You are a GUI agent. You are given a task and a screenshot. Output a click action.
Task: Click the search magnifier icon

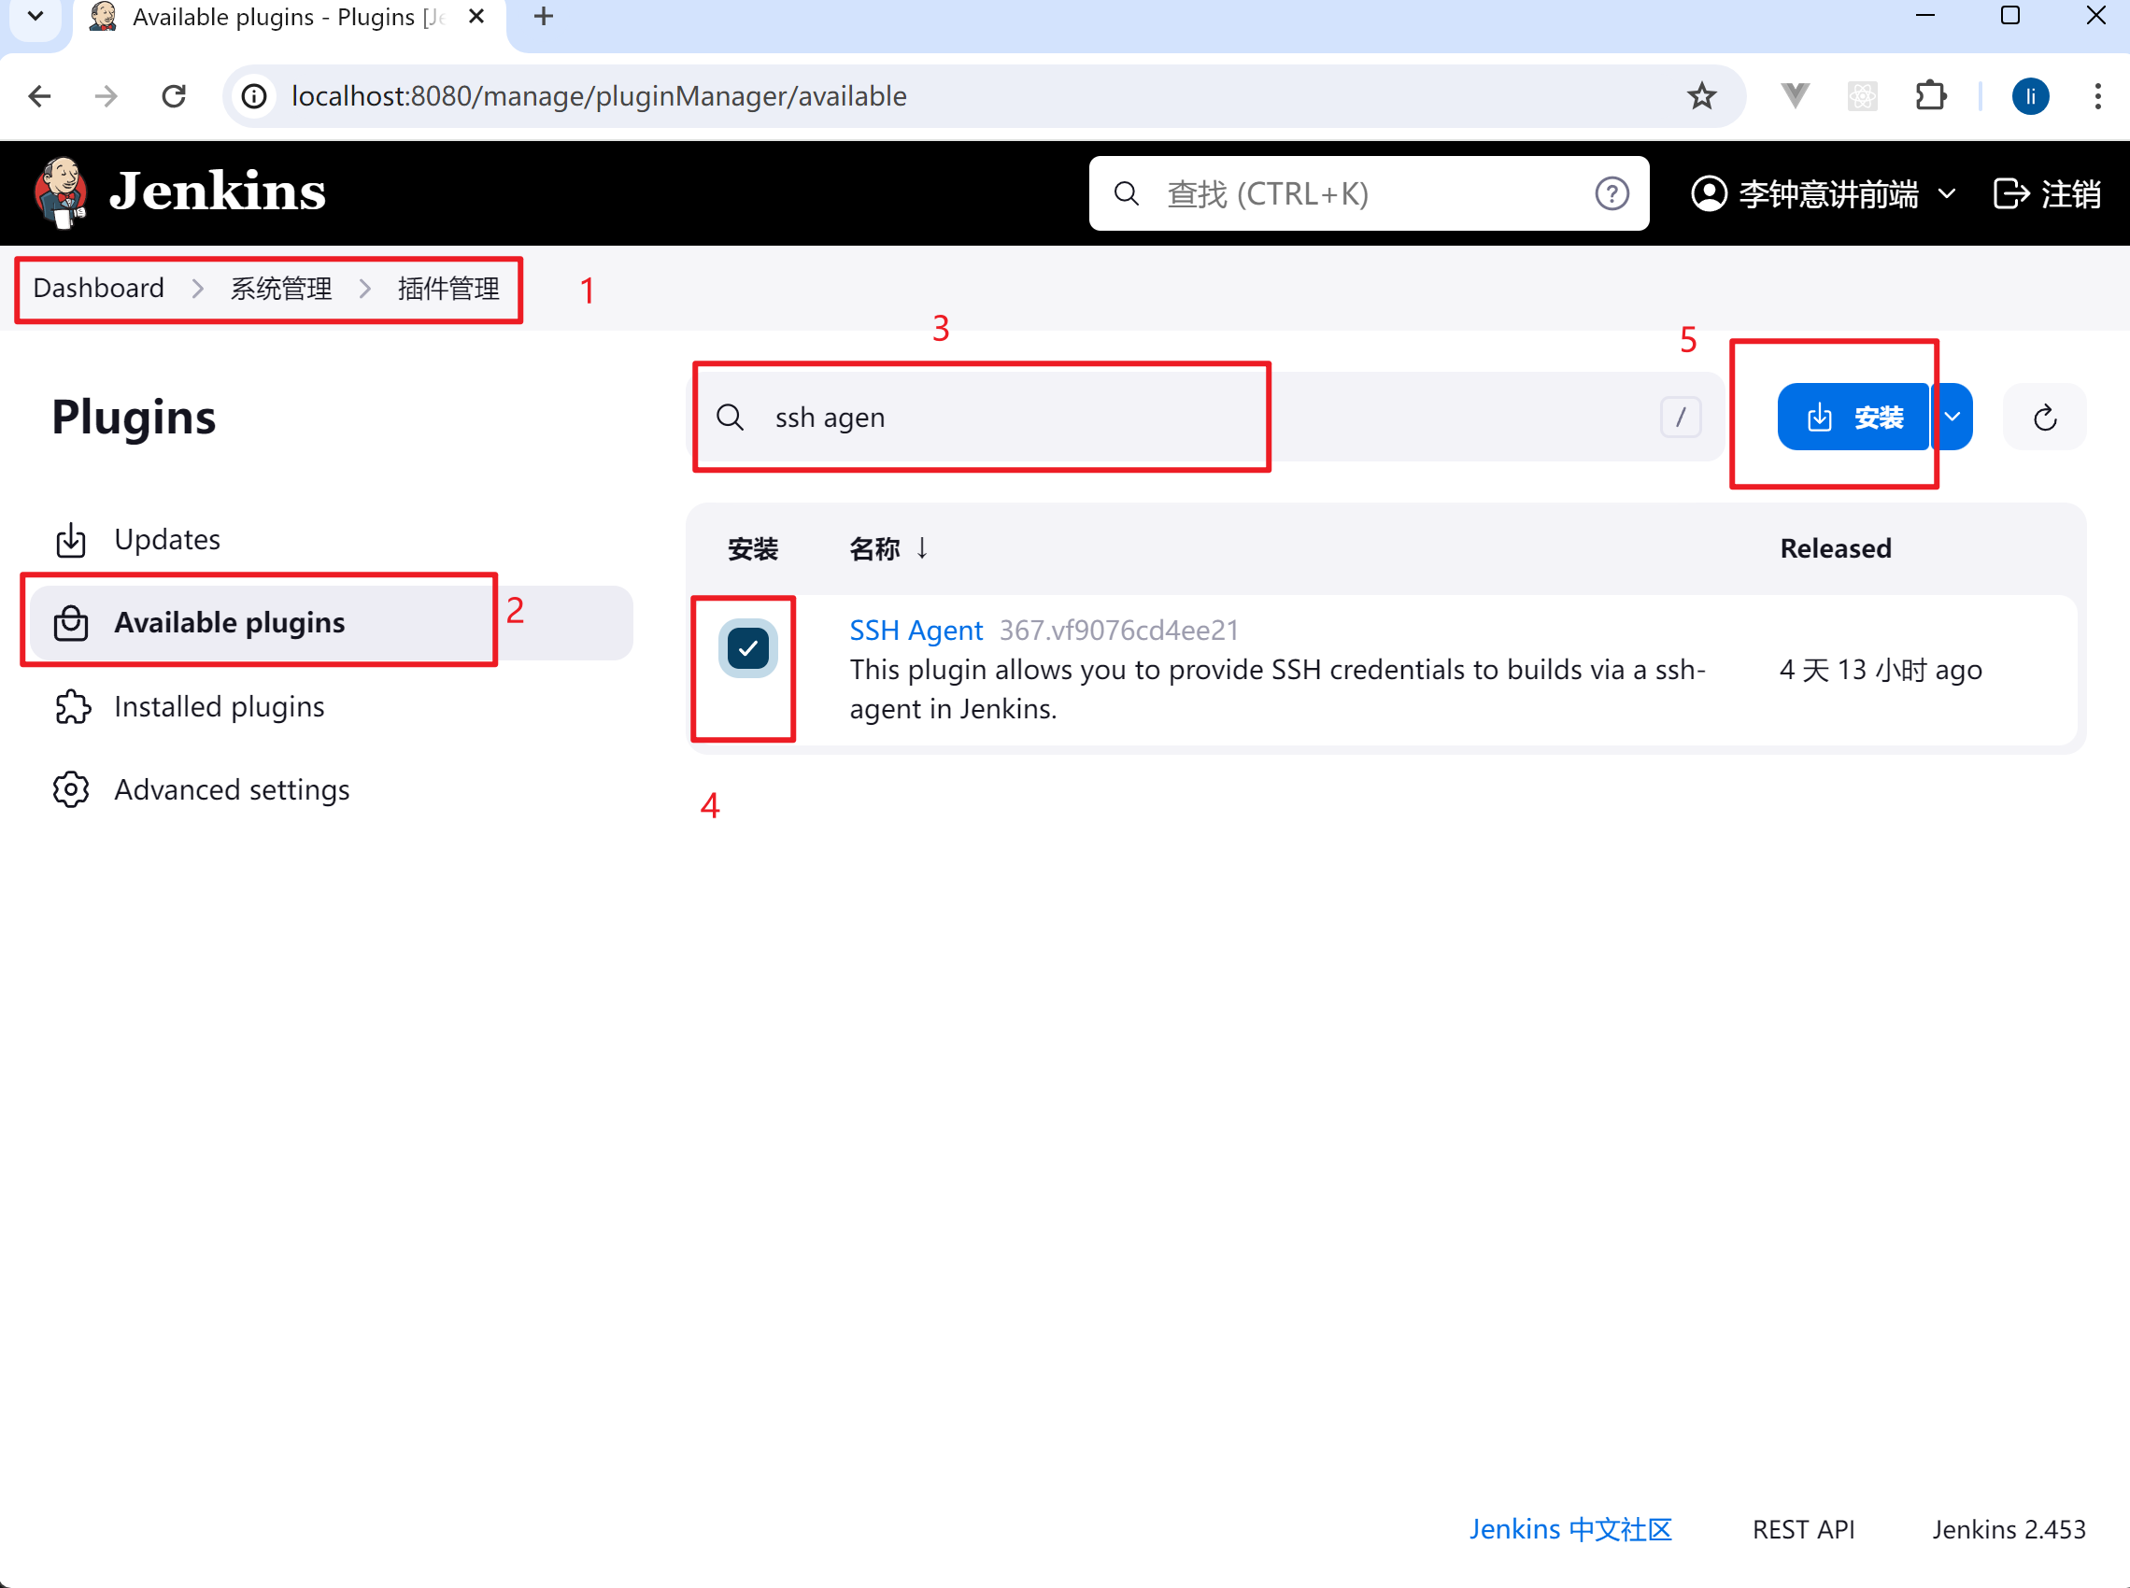point(731,417)
